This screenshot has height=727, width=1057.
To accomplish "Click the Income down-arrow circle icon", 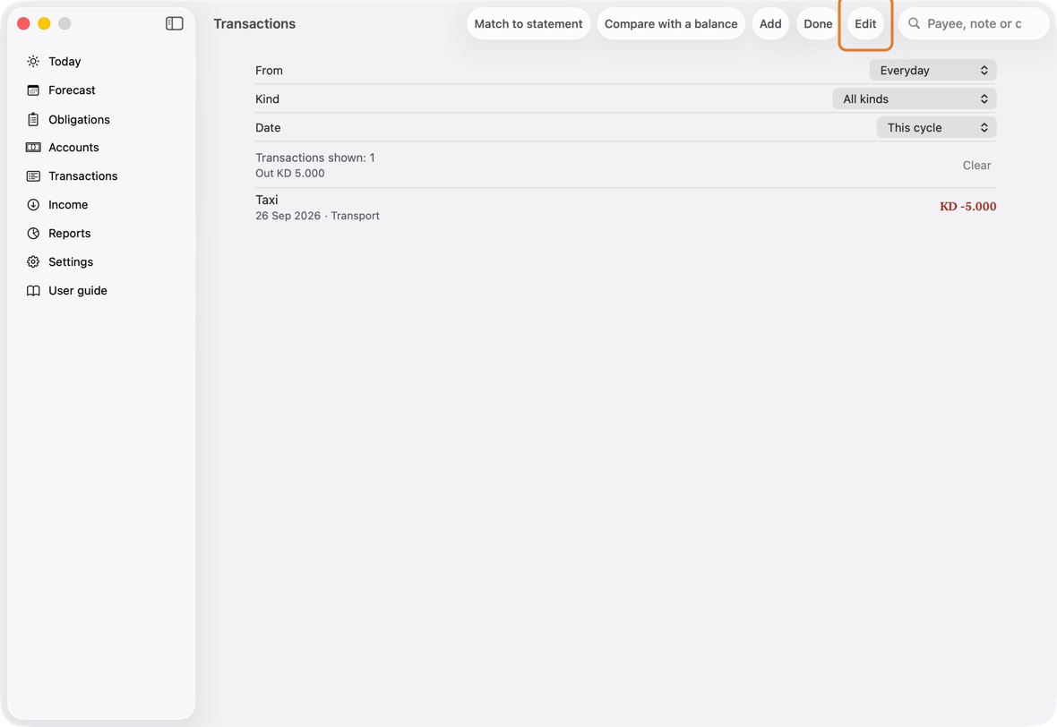I will pos(33,205).
